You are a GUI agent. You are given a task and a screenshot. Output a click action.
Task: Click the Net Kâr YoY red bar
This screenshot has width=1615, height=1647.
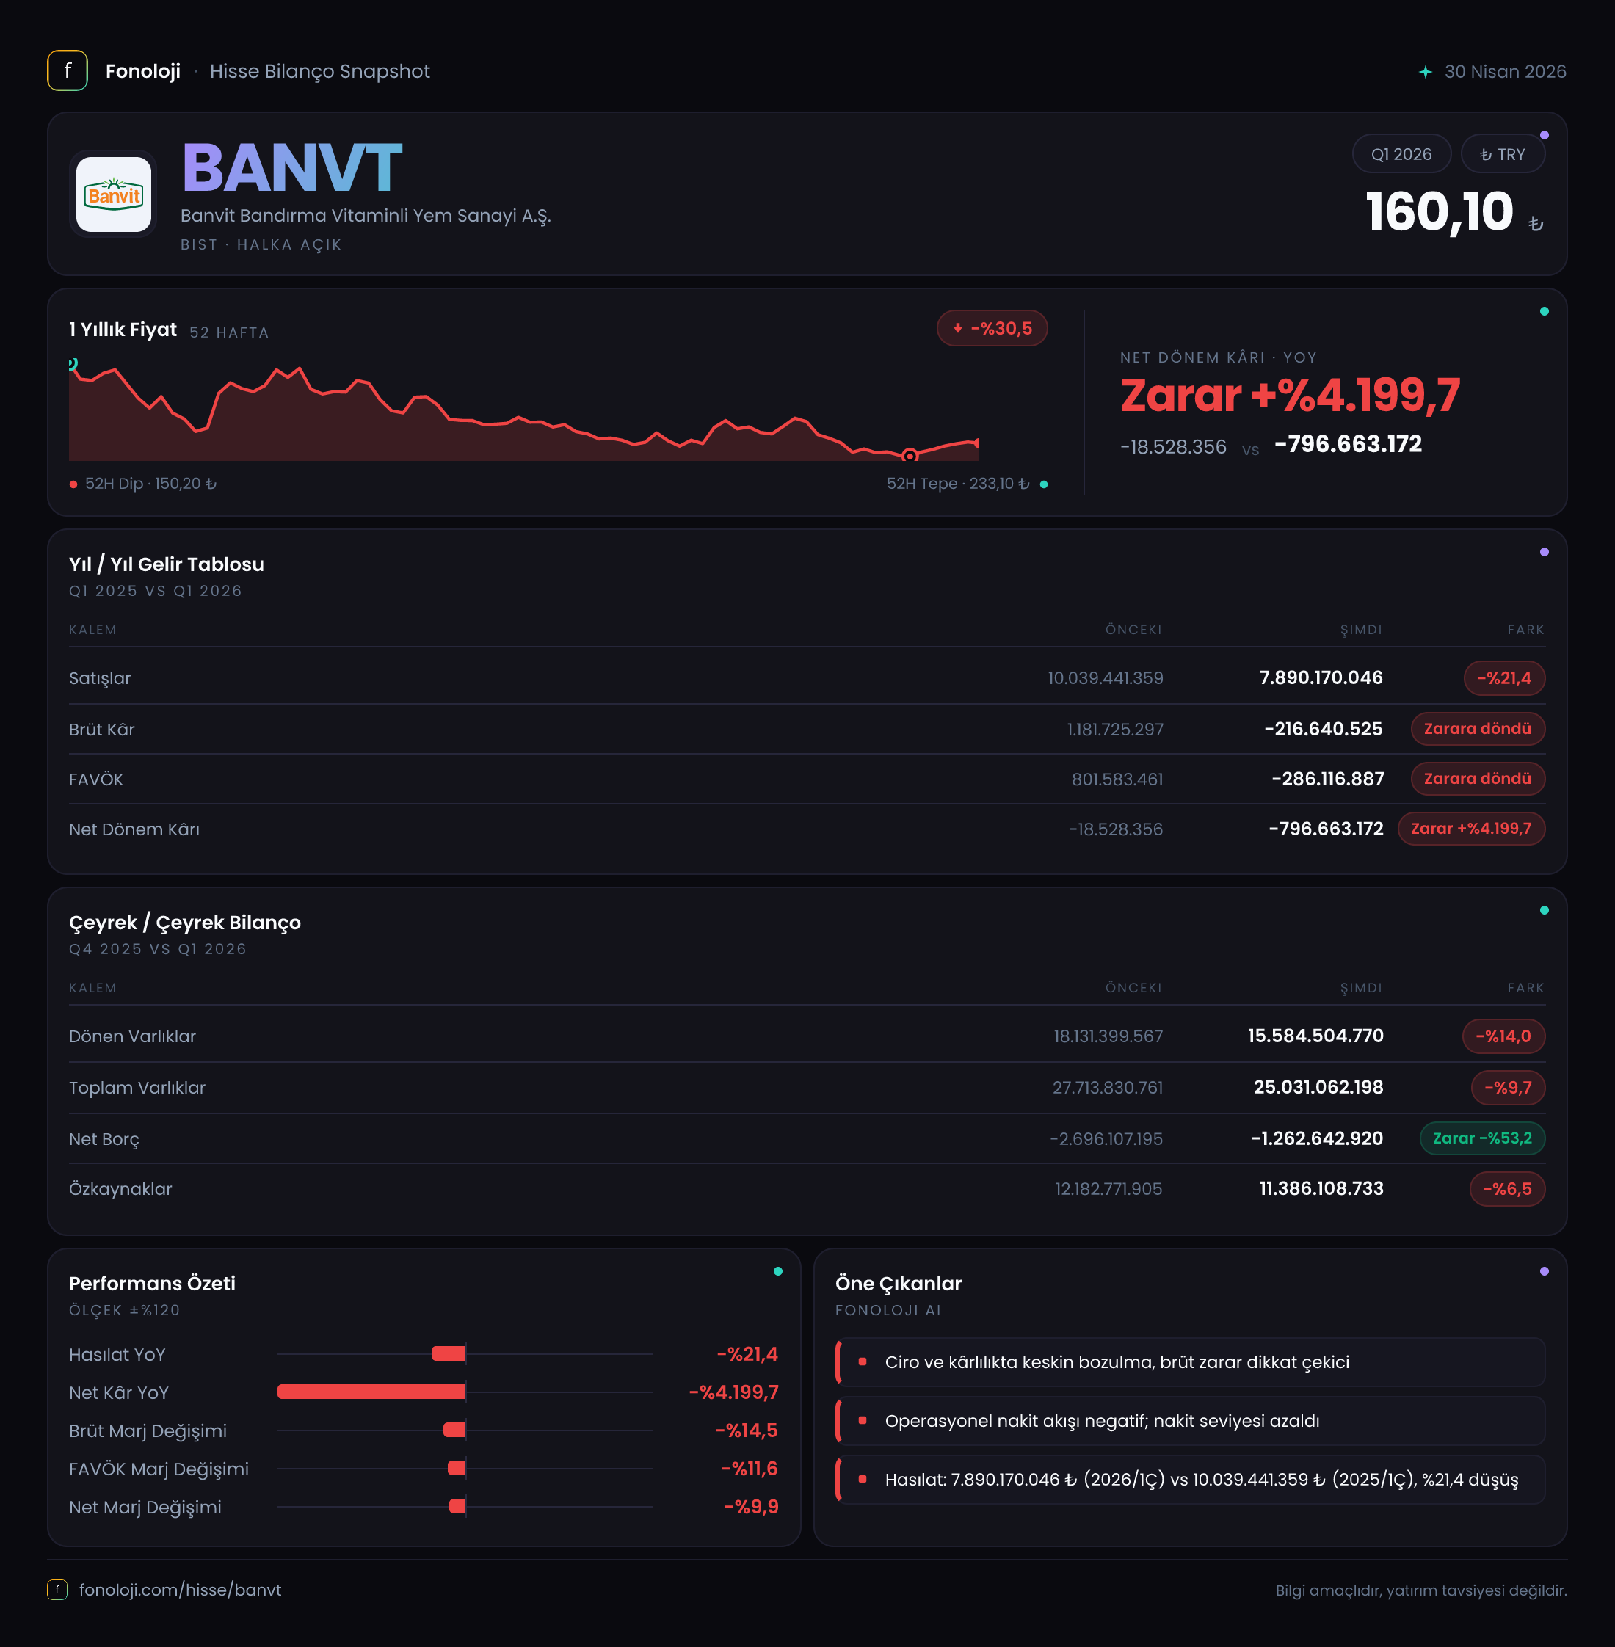(371, 1392)
